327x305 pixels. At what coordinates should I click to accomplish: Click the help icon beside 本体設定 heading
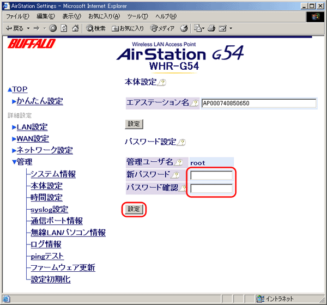coord(161,83)
